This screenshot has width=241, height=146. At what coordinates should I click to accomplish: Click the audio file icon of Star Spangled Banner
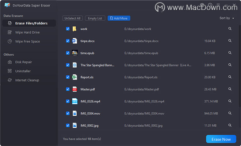click(x=75, y=65)
